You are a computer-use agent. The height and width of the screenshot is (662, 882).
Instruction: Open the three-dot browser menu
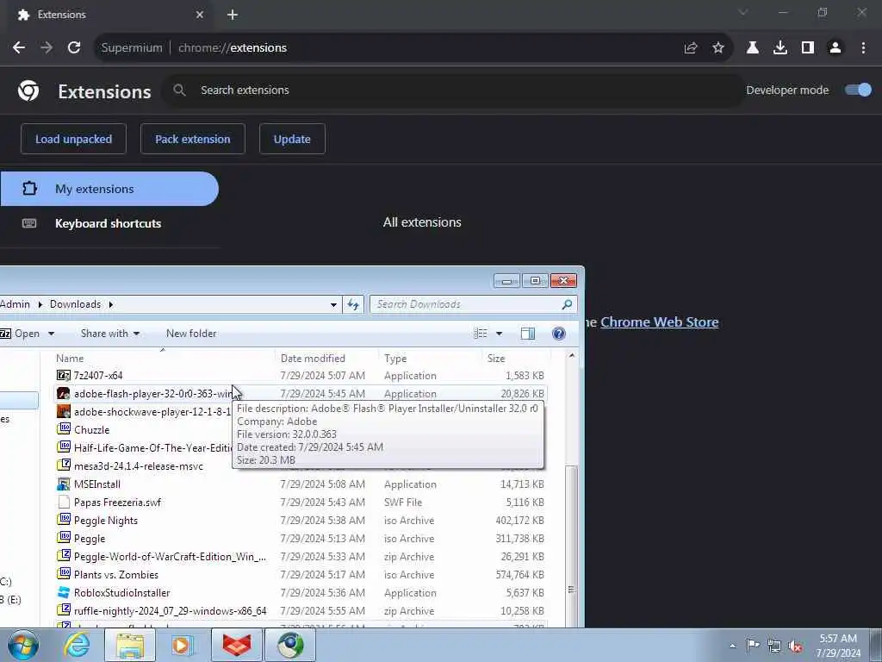tap(863, 48)
